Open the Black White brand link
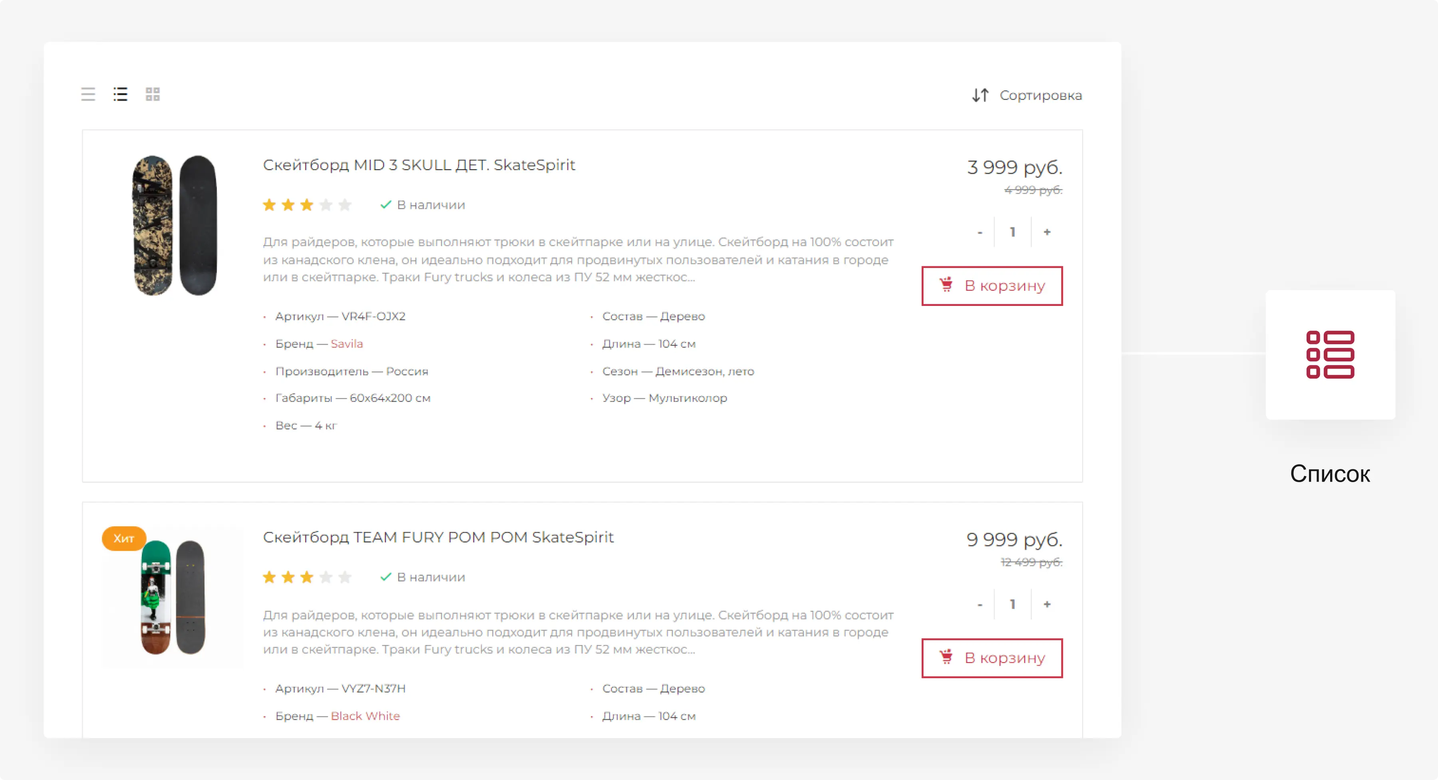This screenshot has height=780, width=1438. [365, 716]
